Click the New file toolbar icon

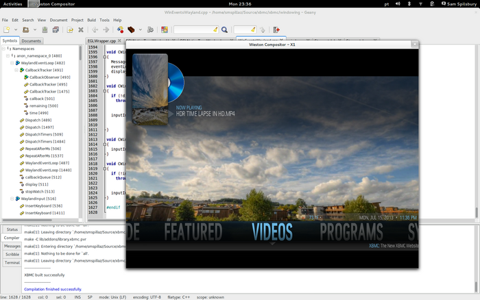tap(6, 30)
